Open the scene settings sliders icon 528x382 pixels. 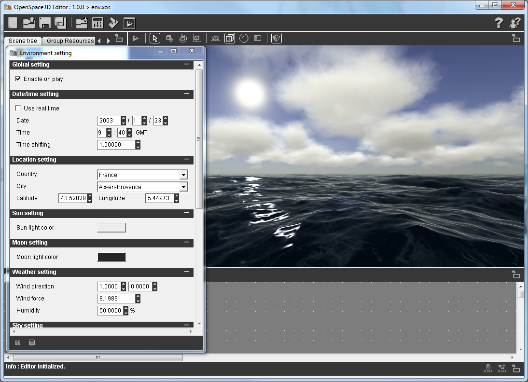click(x=97, y=23)
